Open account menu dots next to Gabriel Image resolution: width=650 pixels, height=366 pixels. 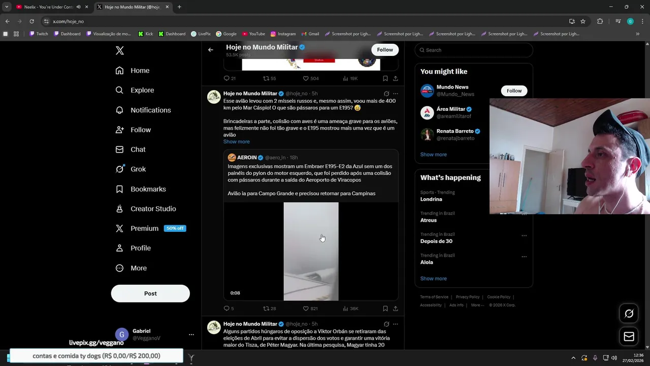(x=191, y=334)
